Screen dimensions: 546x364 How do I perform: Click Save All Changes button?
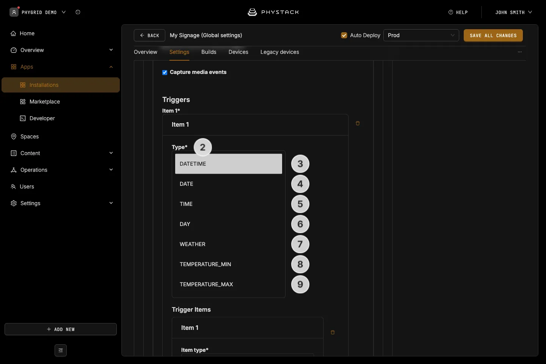click(493, 35)
